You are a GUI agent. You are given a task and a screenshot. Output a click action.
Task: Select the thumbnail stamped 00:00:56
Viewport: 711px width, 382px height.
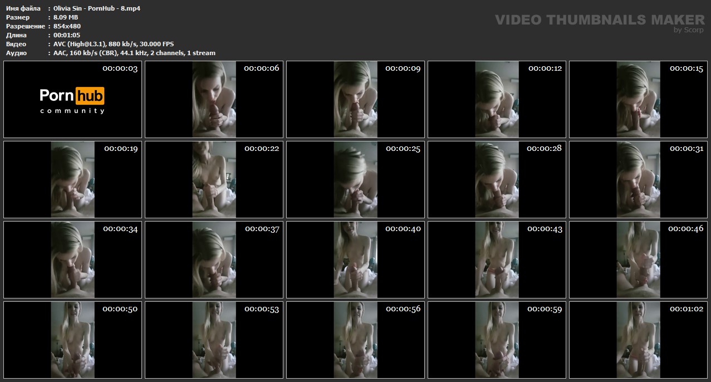pos(355,340)
